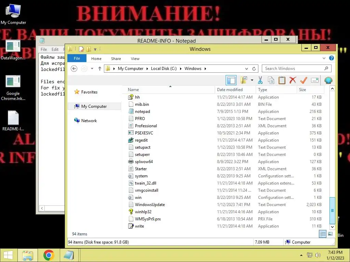Switch to the View ribbon tab
The width and height of the screenshot is (350, 262).
coord(135,59)
